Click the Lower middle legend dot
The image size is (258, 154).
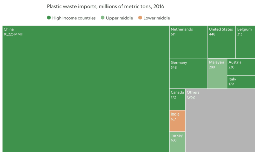pyautogui.click(x=140, y=18)
